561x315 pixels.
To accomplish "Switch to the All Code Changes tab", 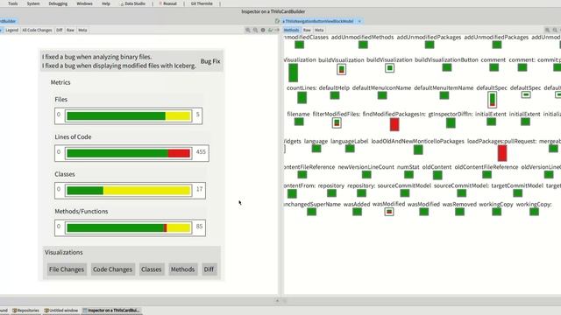I will [x=37, y=31].
